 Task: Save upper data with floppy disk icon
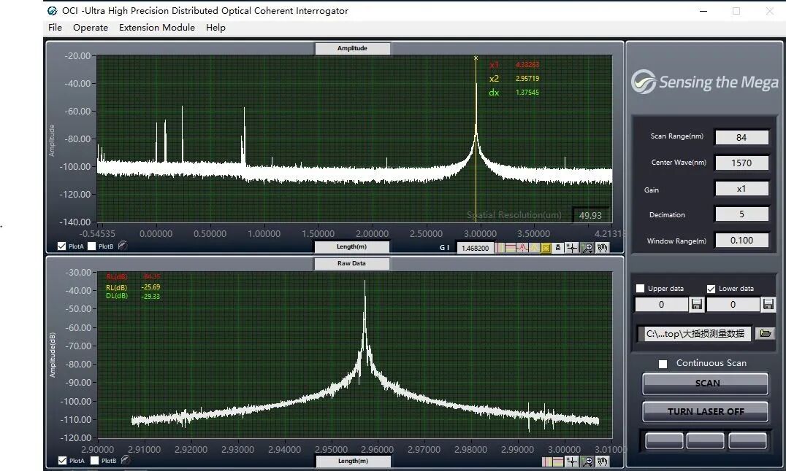tap(696, 304)
